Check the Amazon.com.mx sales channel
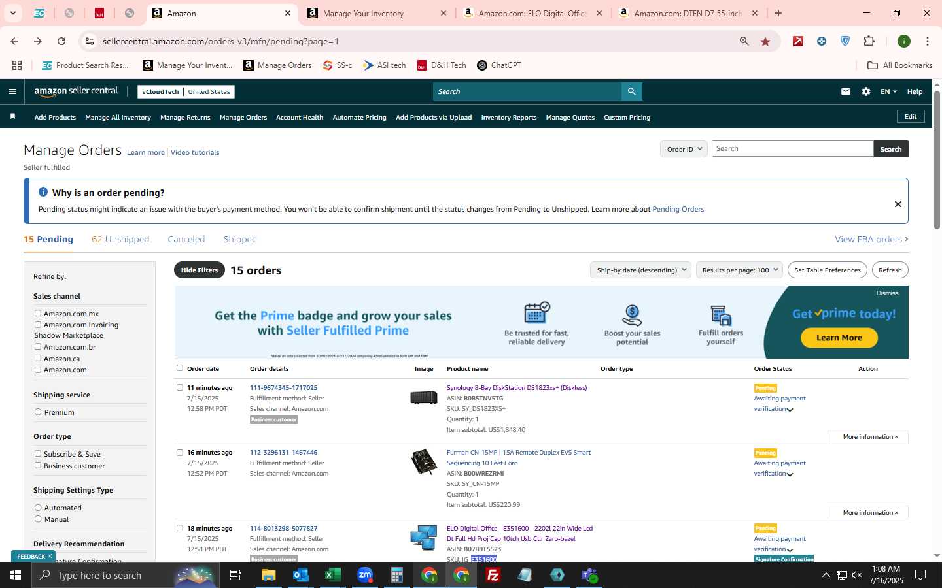The height and width of the screenshot is (588, 942). (38, 314)
